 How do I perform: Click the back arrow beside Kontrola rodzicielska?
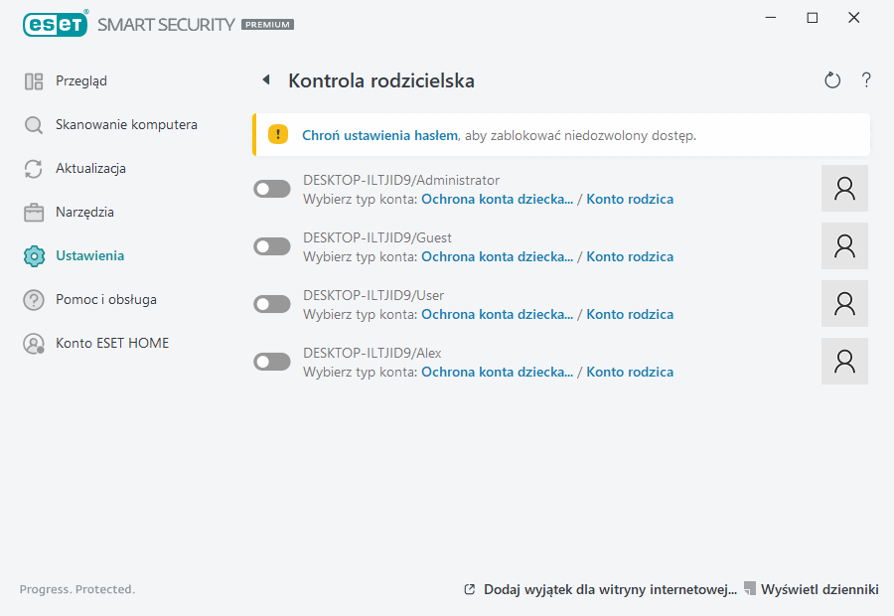point(265,80)
